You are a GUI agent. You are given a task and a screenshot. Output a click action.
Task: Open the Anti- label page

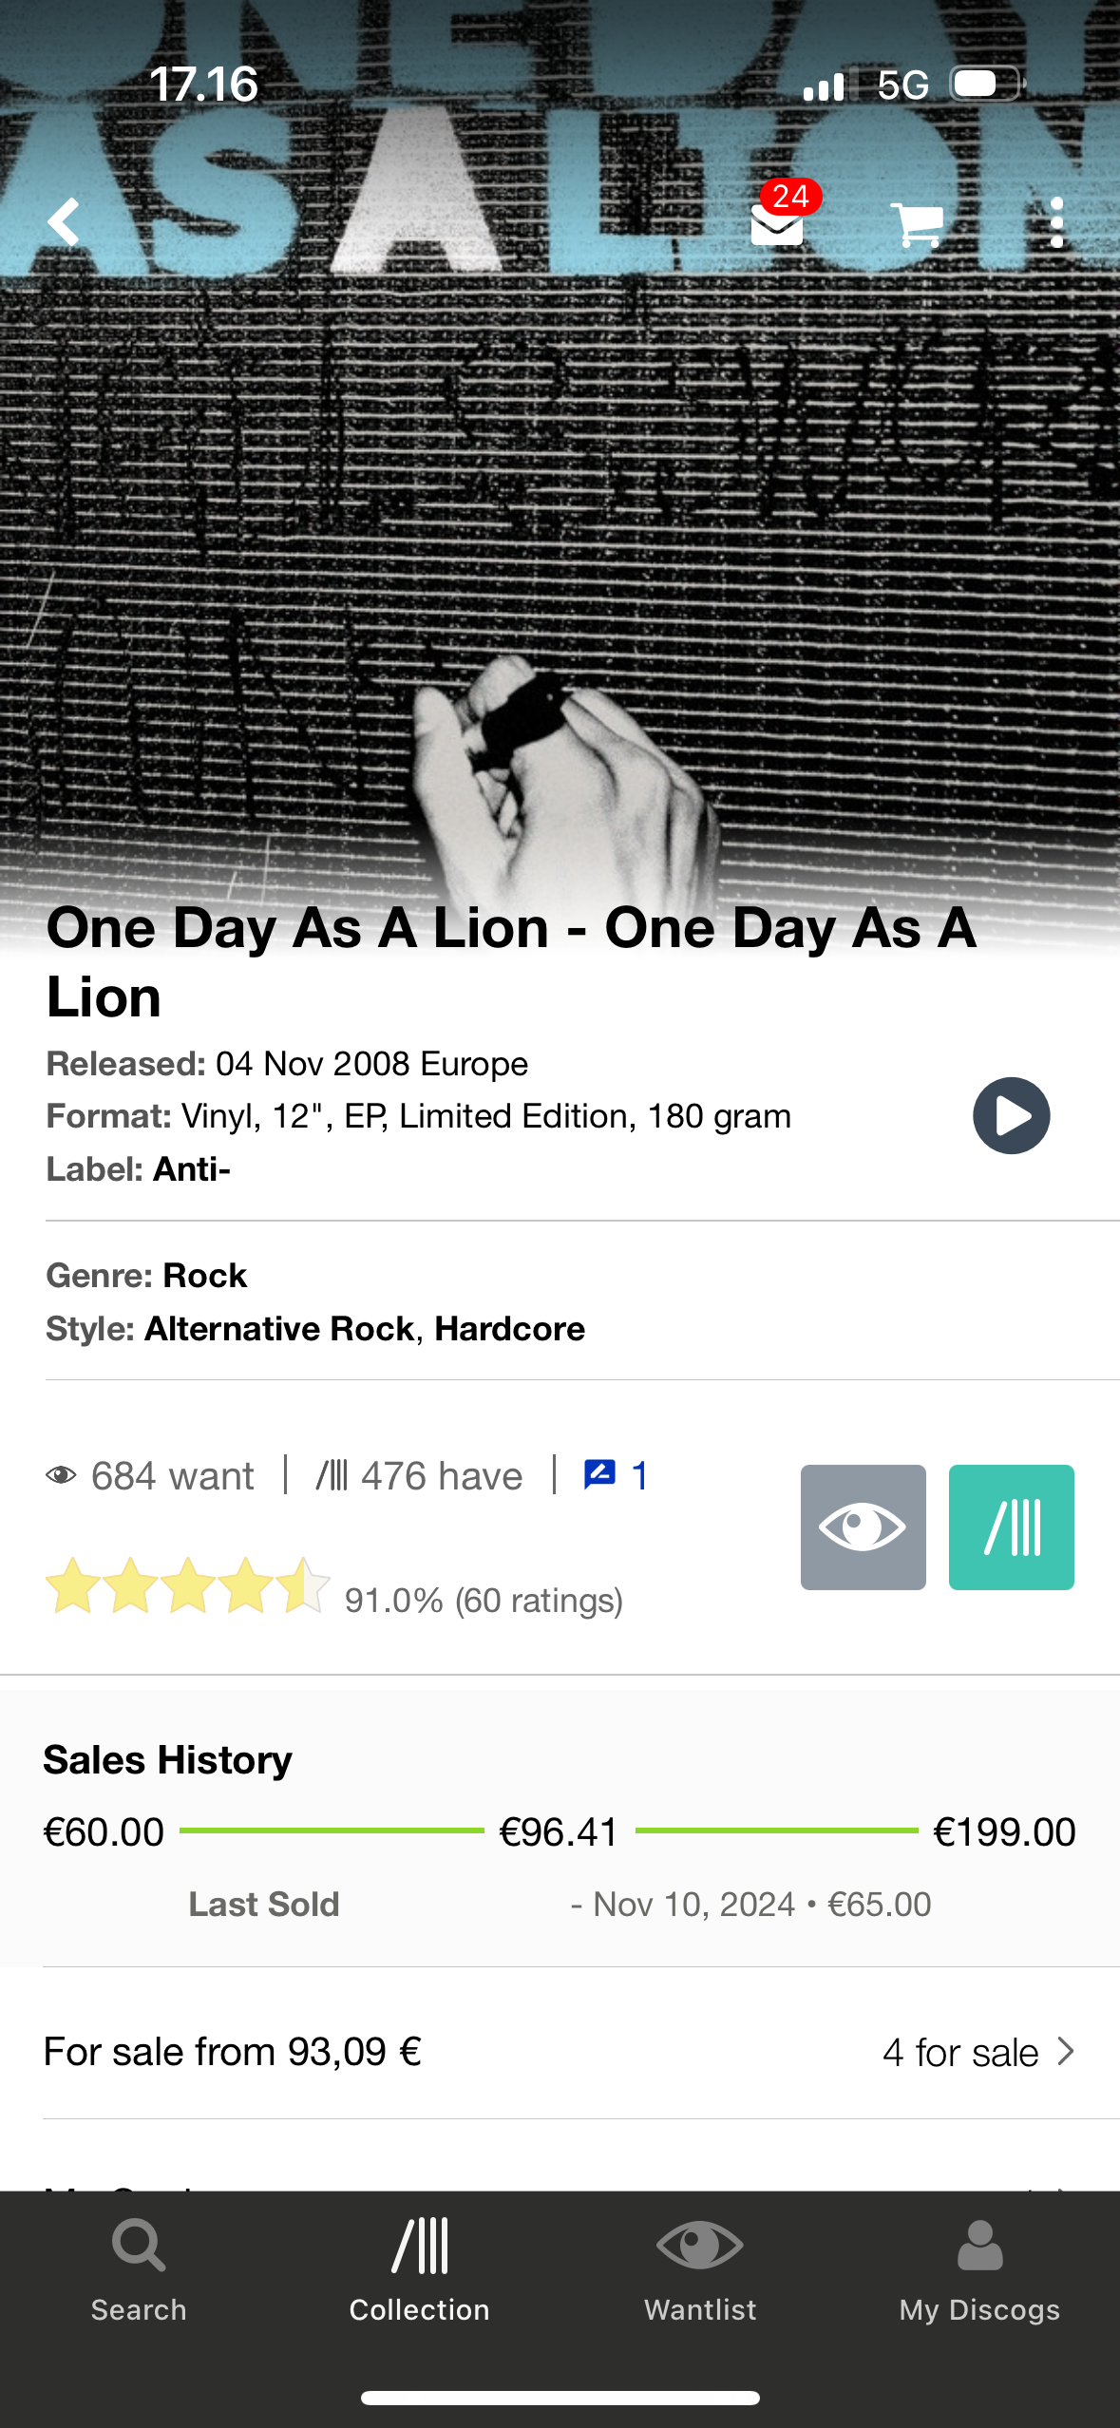(190, 1169)
